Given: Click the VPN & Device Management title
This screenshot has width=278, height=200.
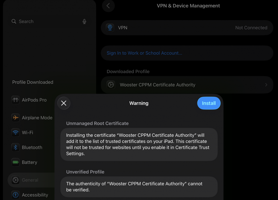Looking at the screenshot, I should coord(188,6).
